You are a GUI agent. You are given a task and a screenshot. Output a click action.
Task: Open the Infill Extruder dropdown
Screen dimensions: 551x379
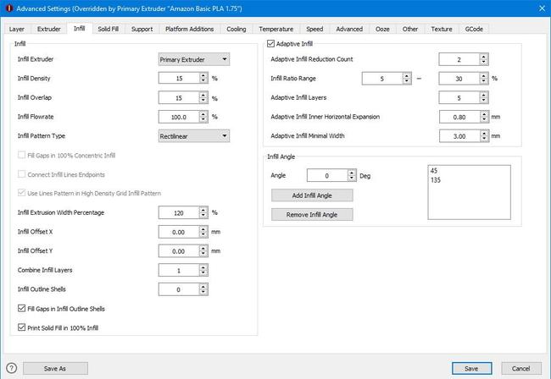click(x=193, y=60)
